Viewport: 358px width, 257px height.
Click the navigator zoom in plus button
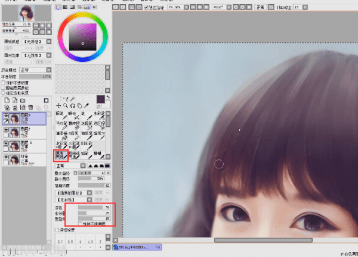pyautogui.click(x=42, y=26)
